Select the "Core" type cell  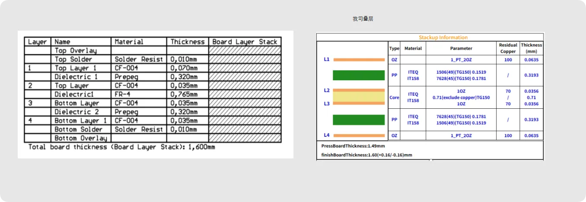(x=394, y=98)
